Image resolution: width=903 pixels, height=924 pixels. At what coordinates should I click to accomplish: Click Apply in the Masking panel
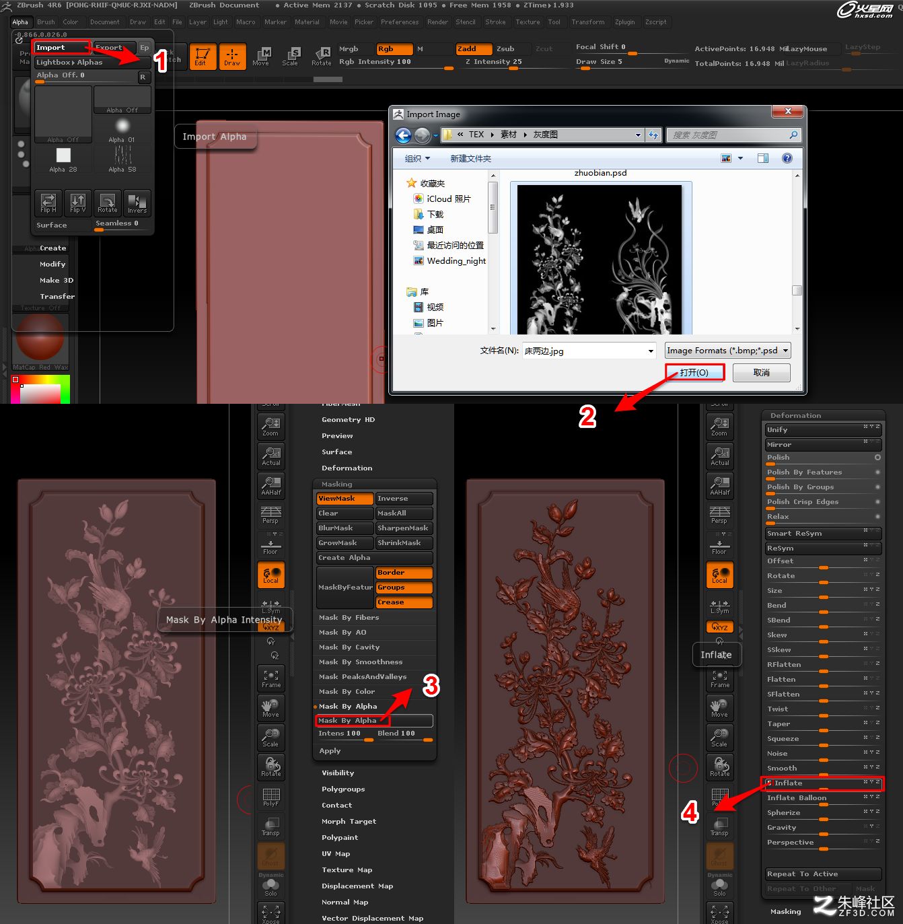[x=330, y=751]
